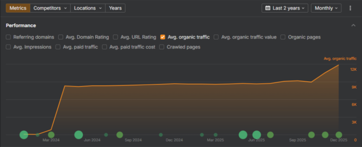Click the chart line peak at Dec 2025

tap(339, 65)
